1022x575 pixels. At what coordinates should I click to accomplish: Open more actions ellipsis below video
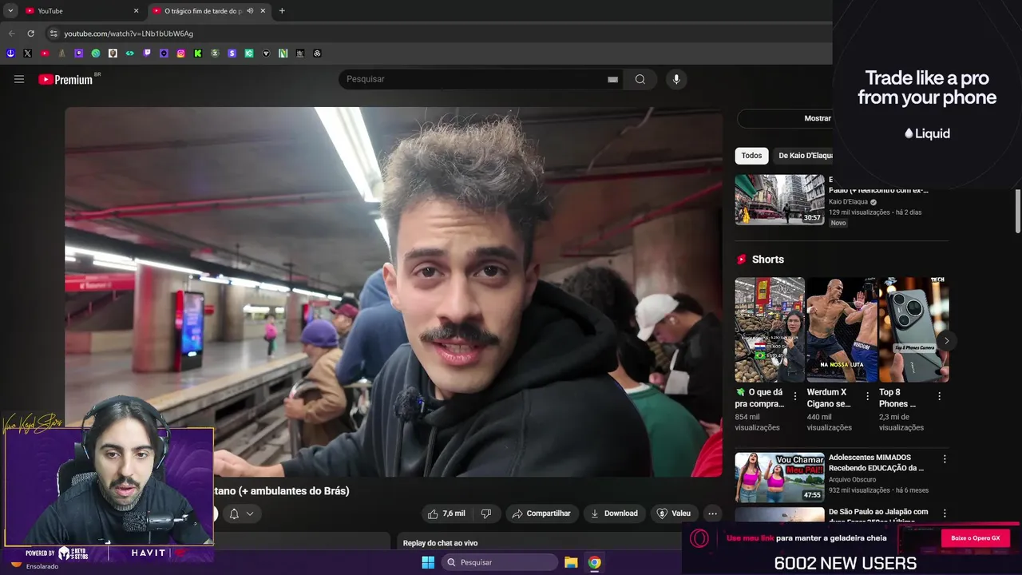tap(713, 514)
